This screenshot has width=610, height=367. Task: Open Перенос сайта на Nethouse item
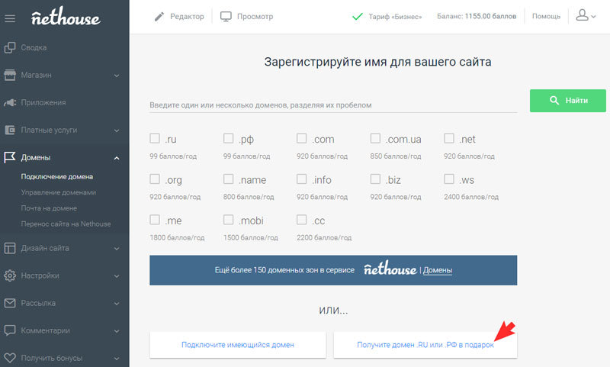coord(66,224)
